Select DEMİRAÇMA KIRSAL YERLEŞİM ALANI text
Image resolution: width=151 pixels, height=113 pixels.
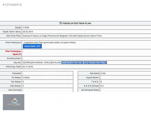coord(41,63)
